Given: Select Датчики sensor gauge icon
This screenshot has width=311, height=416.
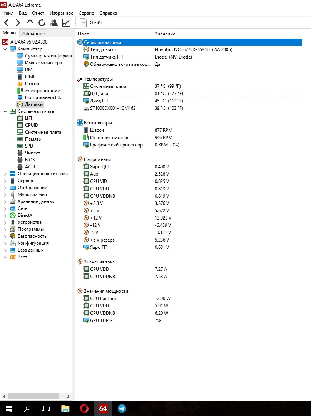Looking at the screenshot, I should 20,104.
